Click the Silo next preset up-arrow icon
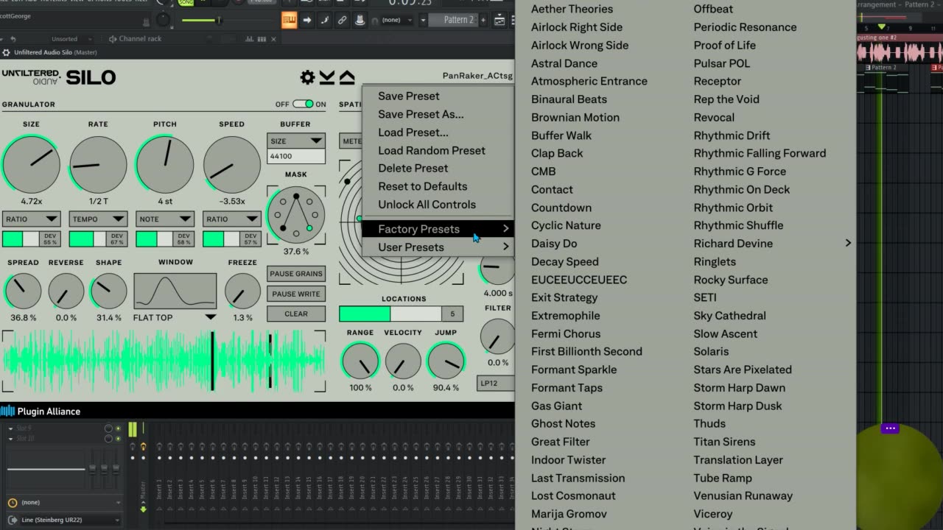The width and height of the screenshot is (943, 530). tap(347, 77)
